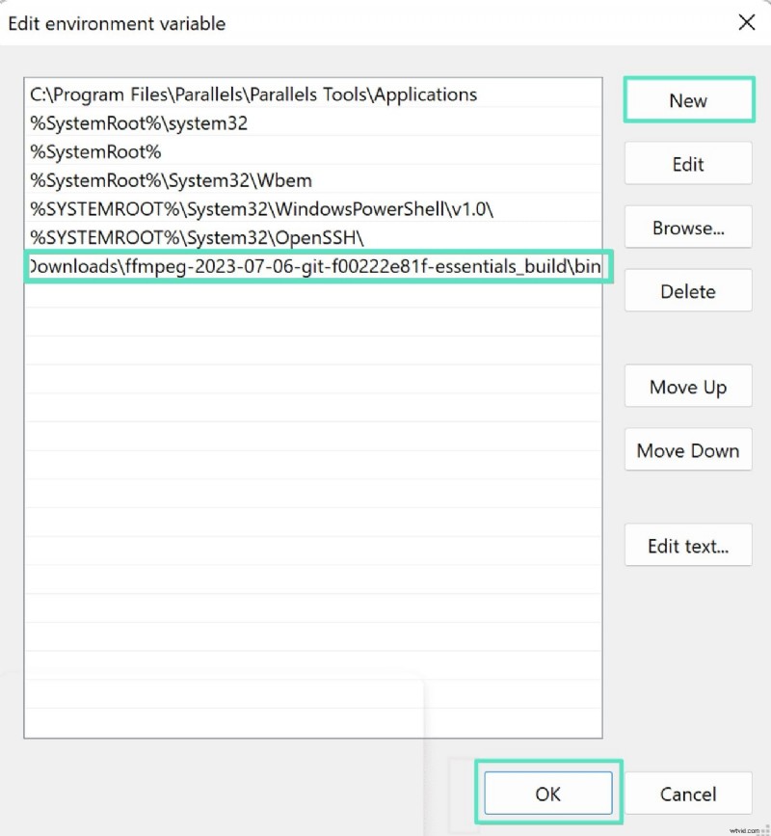Move the selected entry up
Screen dimensions: 771x836
[x=688, y=387]
